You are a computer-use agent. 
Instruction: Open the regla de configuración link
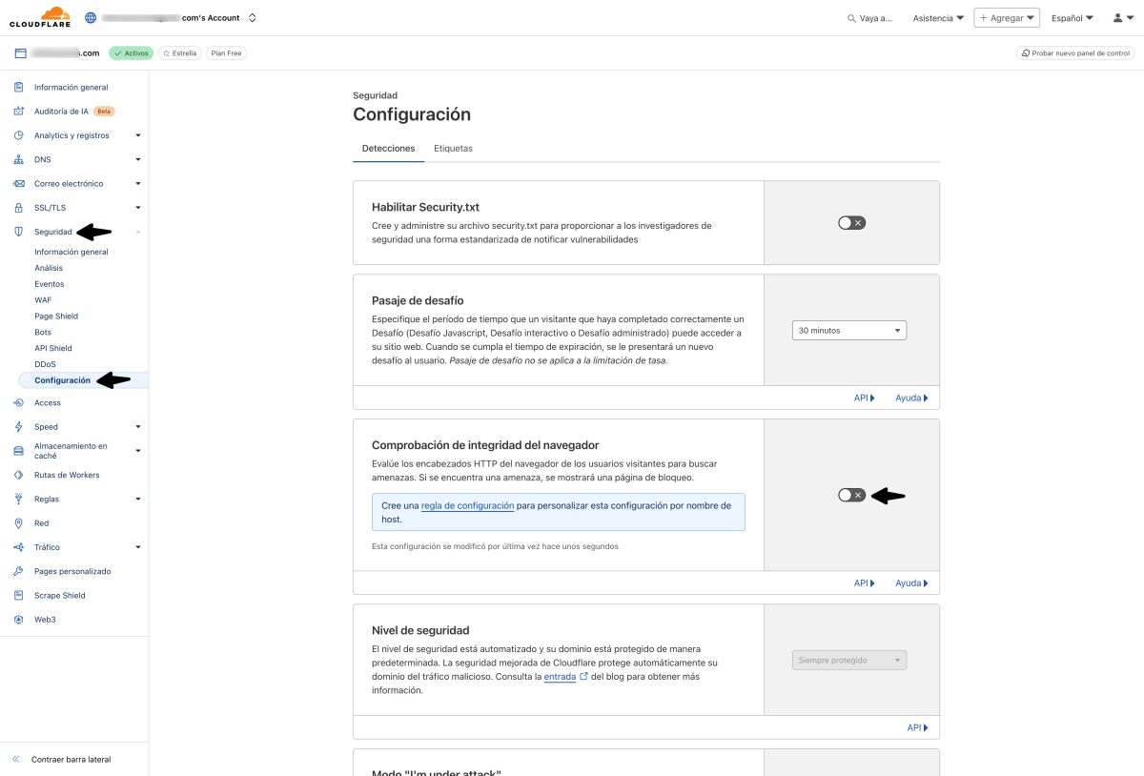(467, 505)
